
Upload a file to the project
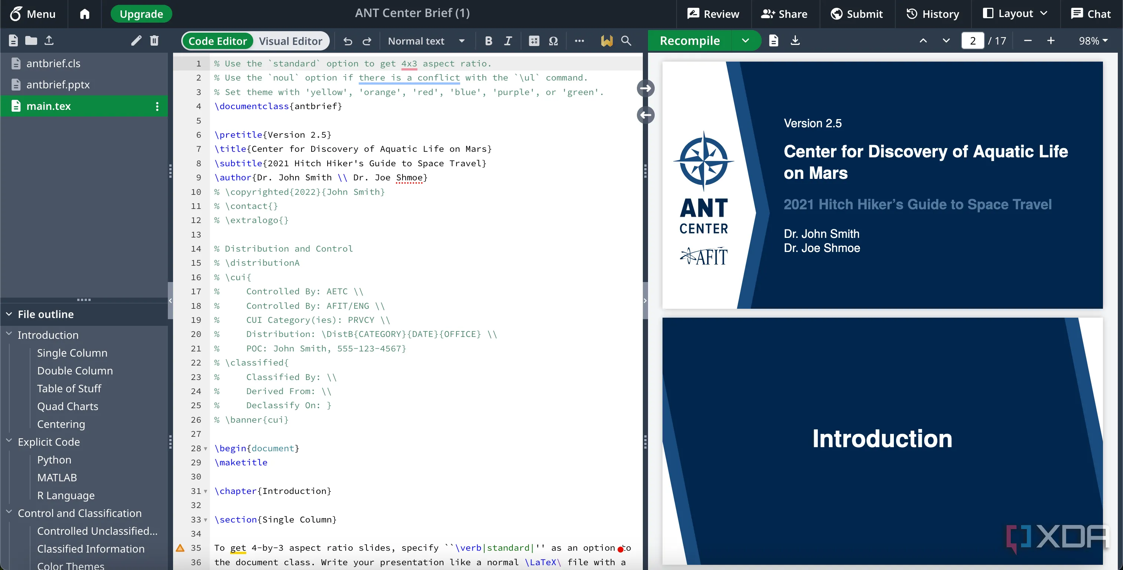tap(49, 40)
